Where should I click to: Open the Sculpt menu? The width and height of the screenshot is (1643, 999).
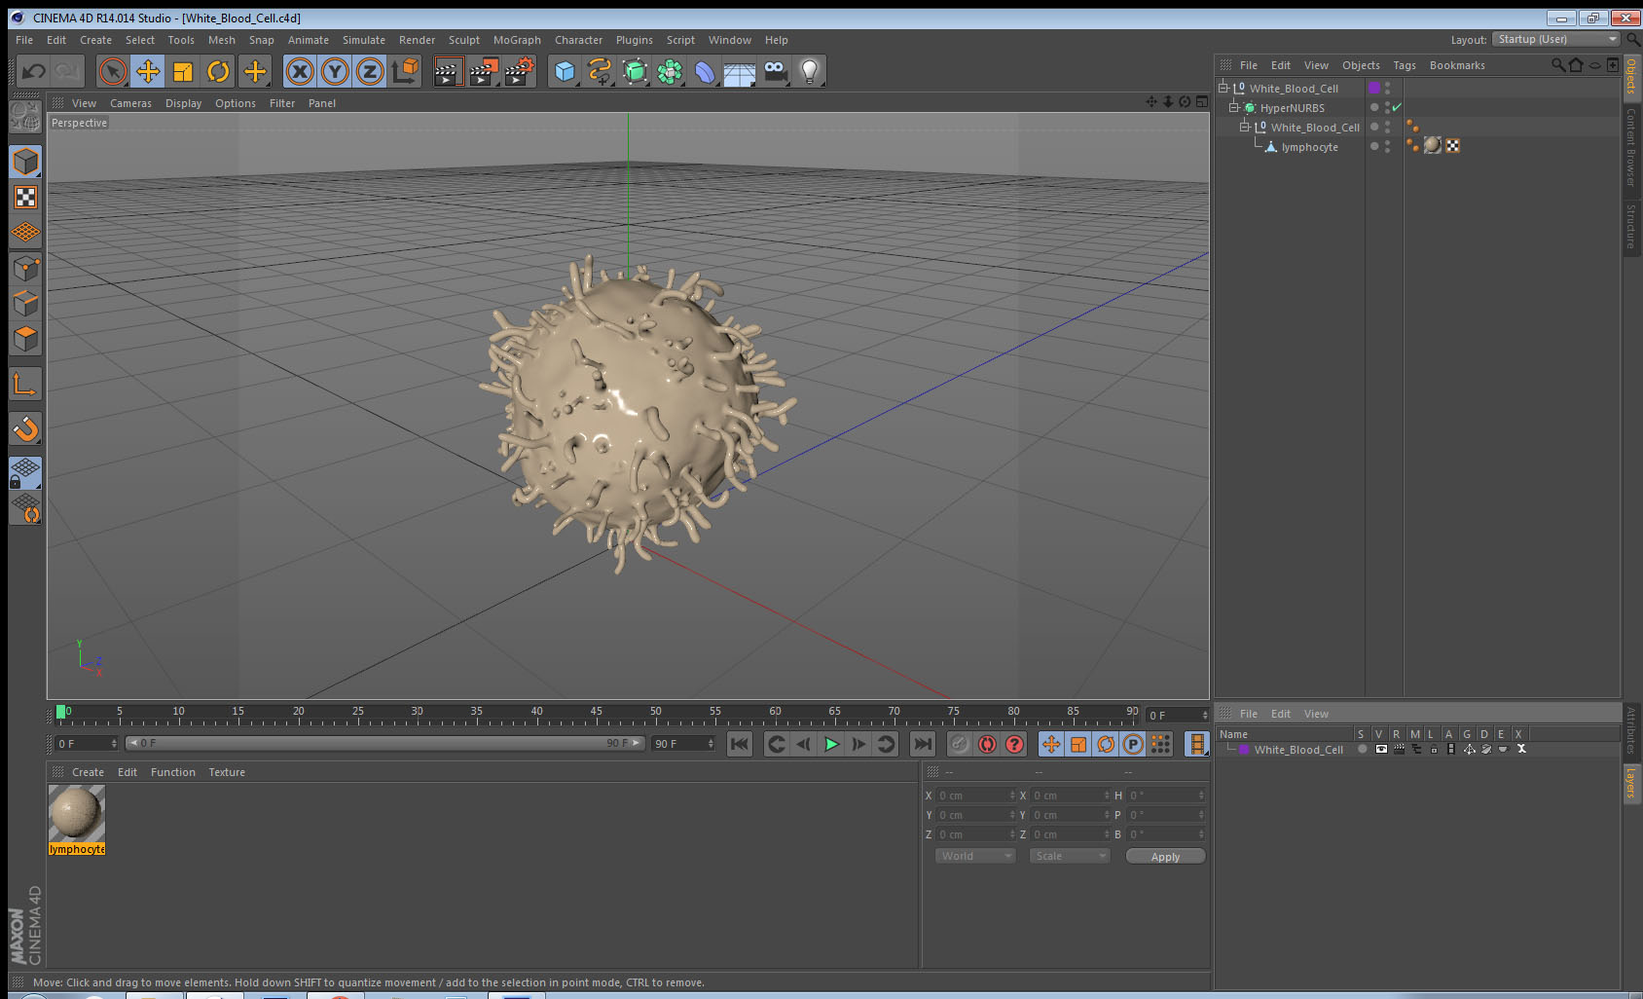click(463, 40)
